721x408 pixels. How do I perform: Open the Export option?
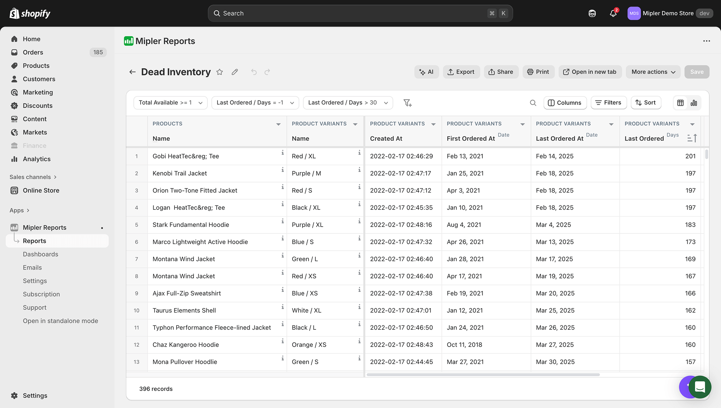461,72
